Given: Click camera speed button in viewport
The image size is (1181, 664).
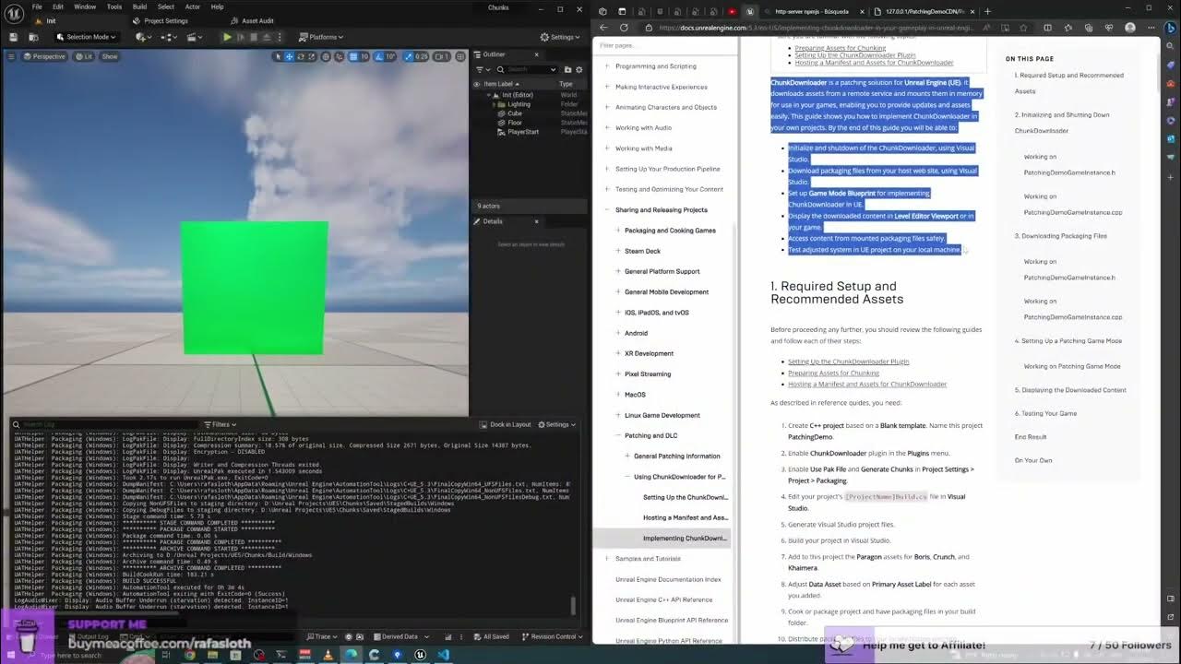Looking at the screenshot, I should [441, 56].
